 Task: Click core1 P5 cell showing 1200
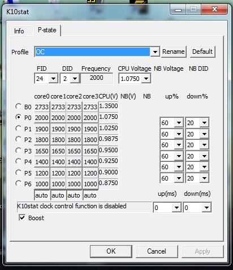click(58, 173)
